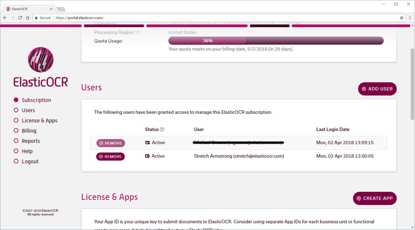Click help icon next to Status header
415x230 pixels.
click(x=162, y=129)
